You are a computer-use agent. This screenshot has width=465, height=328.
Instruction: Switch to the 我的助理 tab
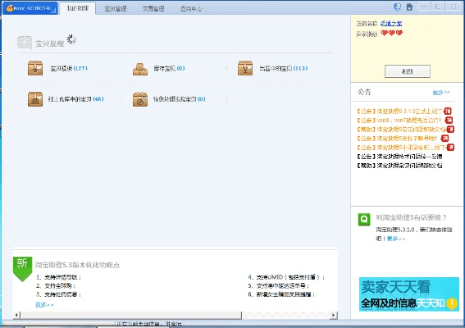click(x=78, y=8)
